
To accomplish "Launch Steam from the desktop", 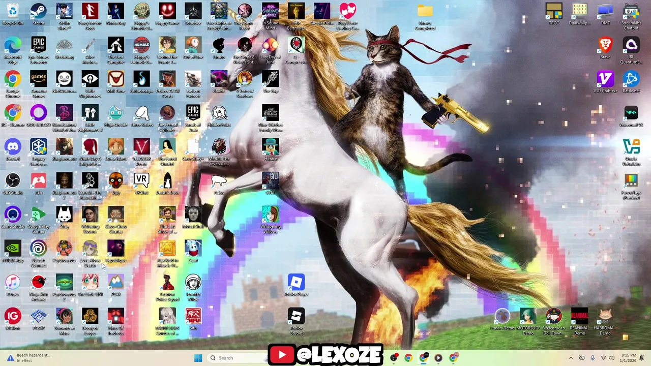I will 39,14.
